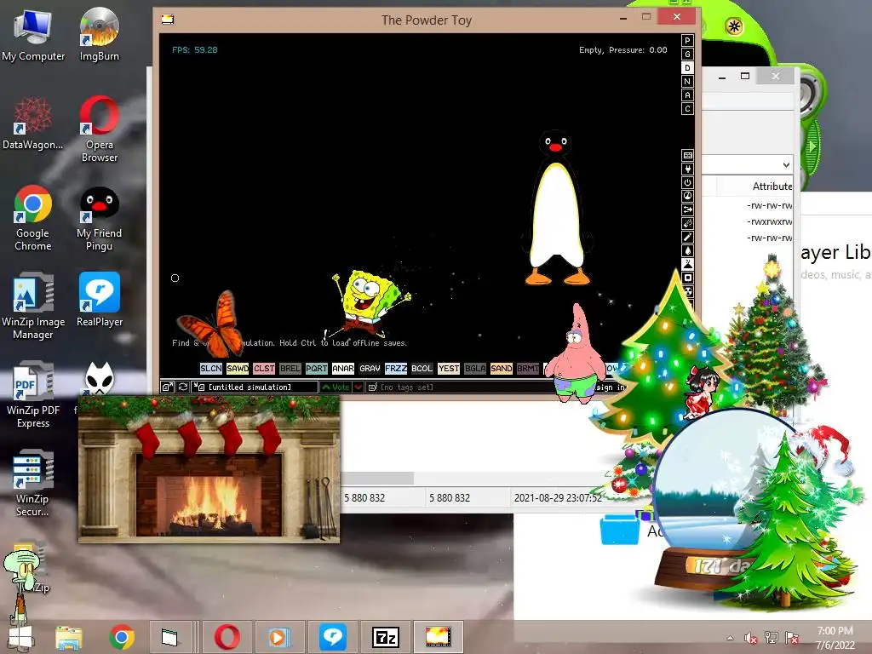Viewport: 872px width, 654px height.
Task: Pick the GRAV powder element
Action: 370,368
